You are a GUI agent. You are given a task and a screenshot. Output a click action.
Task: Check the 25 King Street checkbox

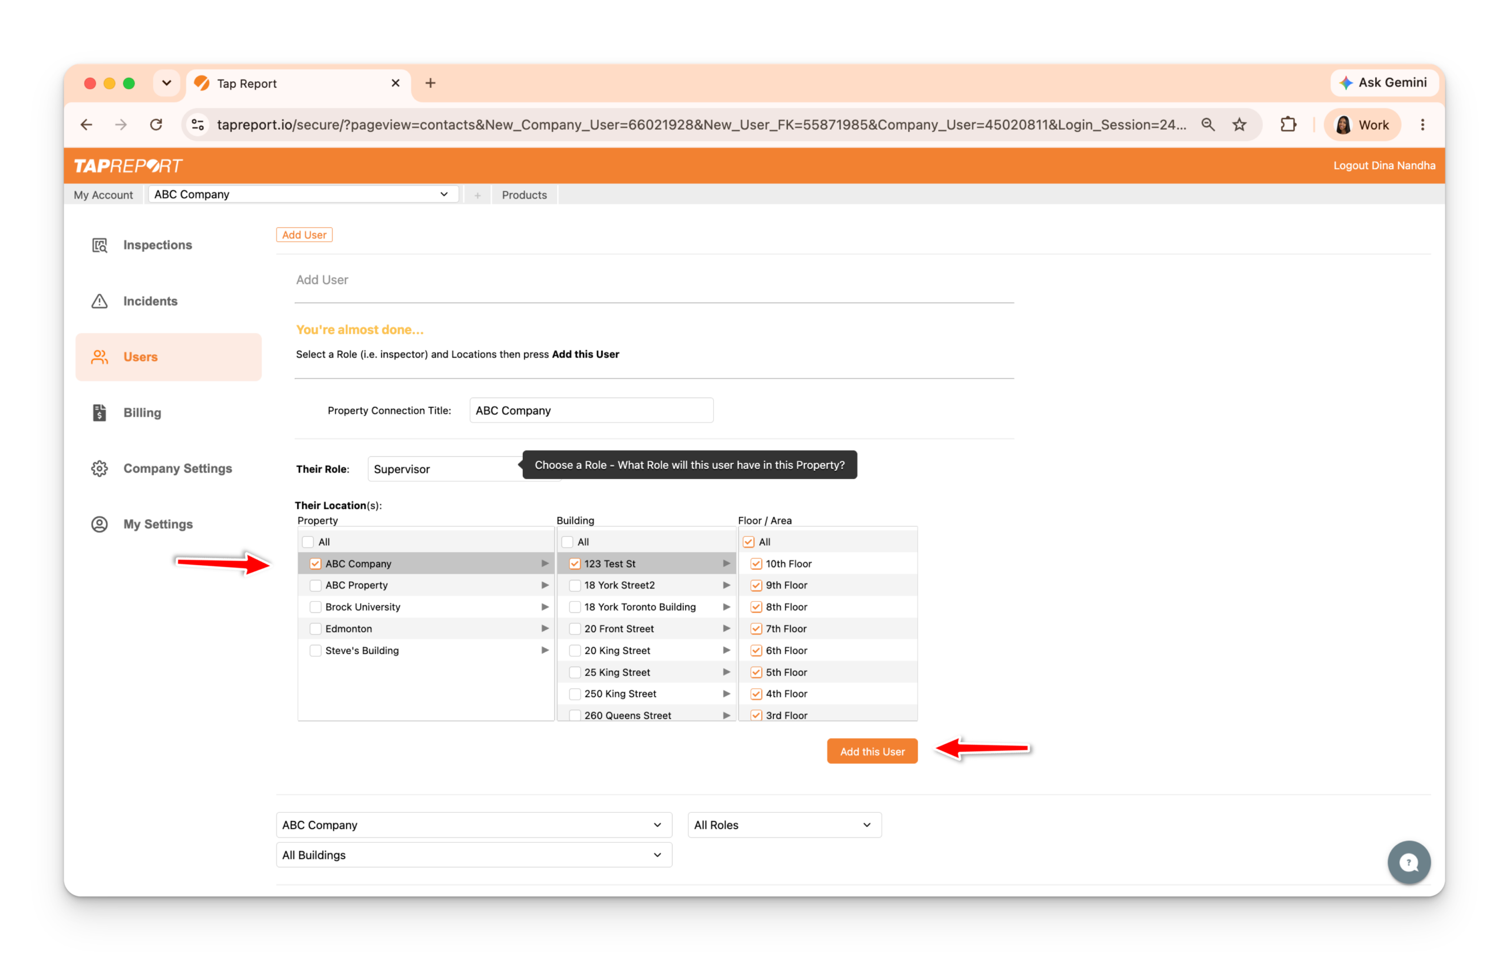click(x=575, y=672)
